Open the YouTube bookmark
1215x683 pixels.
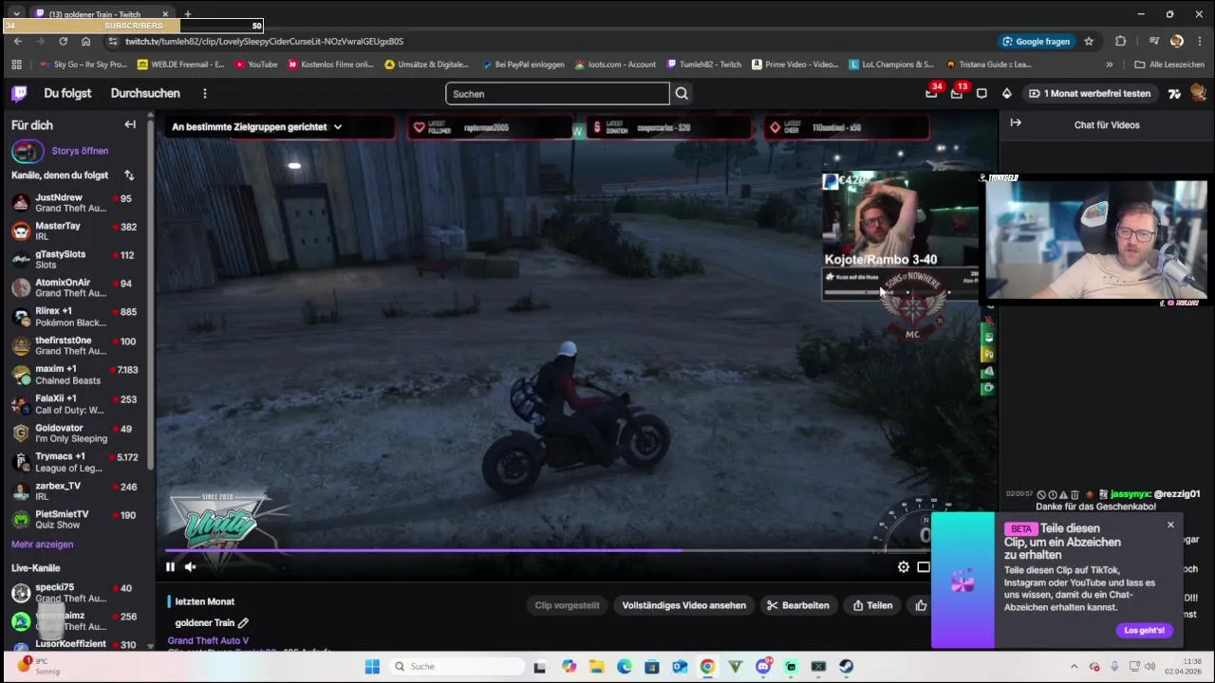coord(255,65)
